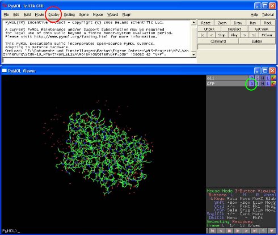Open the Plugin menu
Screen dimensions: 278x235
tap(127, 15)
